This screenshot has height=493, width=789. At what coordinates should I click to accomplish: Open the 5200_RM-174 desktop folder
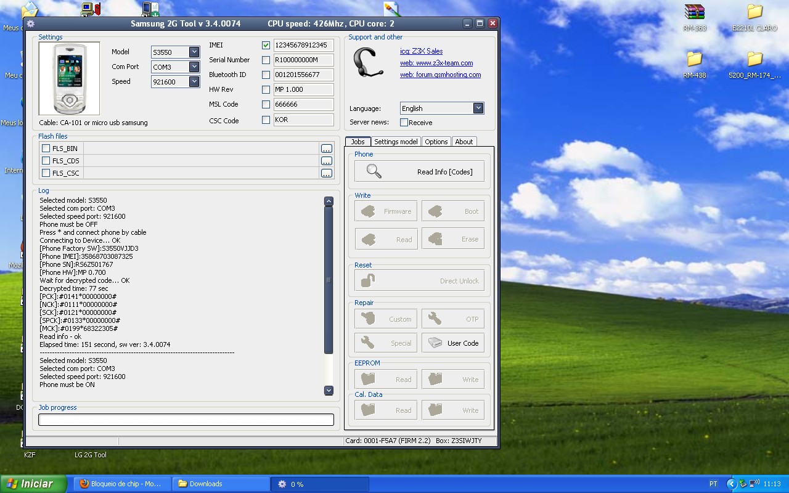click(x=754, y=65)
